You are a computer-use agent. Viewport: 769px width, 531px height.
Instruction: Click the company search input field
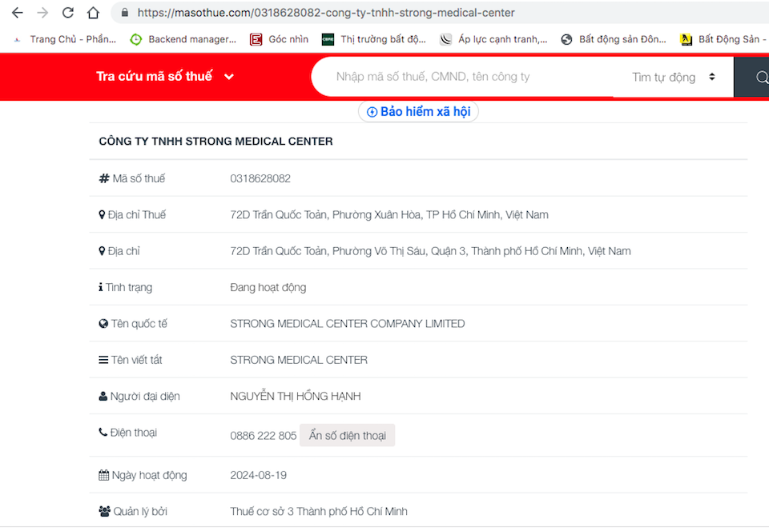click(x=449, y=77)
